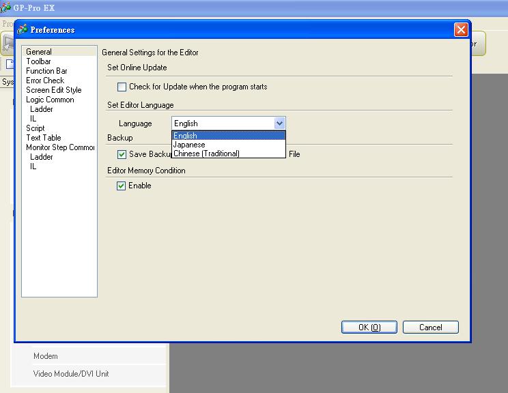This screenshot has height=393, width=508.
Task: Click the GP-Pro EX application icon
Action: click(6, 7)
